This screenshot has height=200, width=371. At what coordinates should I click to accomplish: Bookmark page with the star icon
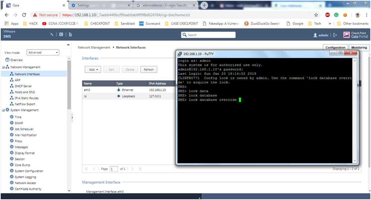coord(316,15)
